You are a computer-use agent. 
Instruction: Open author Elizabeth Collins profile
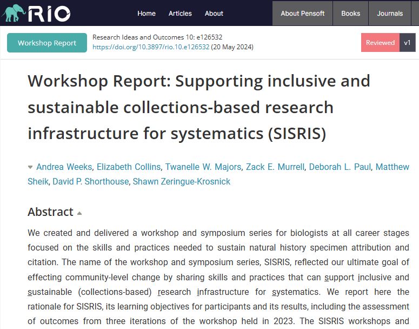129,167
